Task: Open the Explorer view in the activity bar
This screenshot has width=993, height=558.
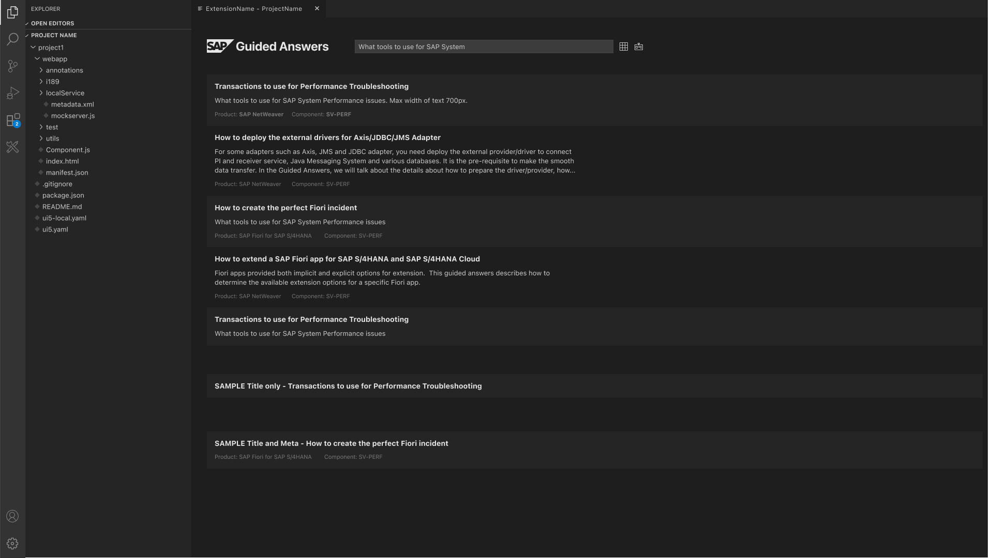Action: tap(12, 12)
